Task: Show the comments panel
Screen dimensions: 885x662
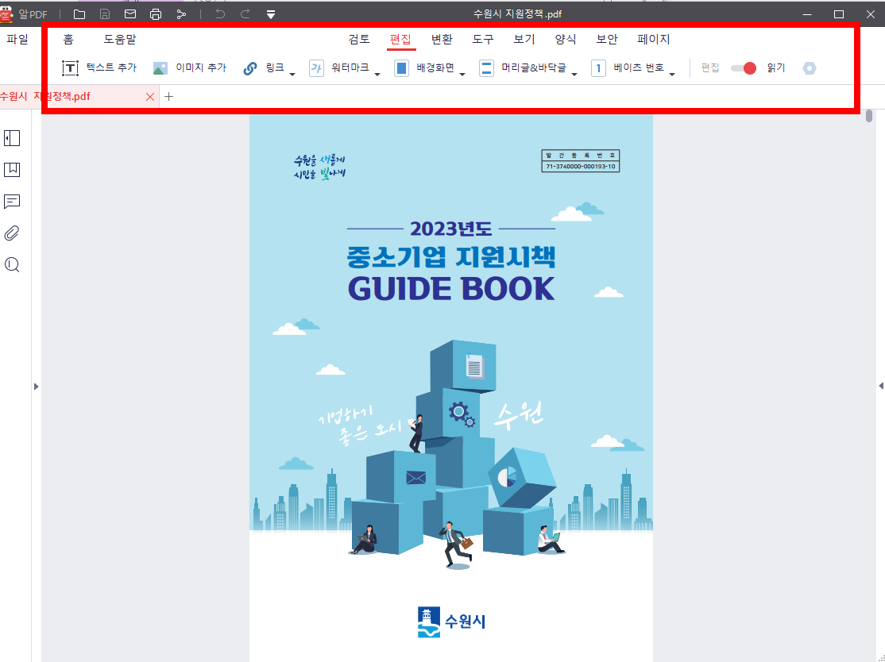Action: point(11,202)
